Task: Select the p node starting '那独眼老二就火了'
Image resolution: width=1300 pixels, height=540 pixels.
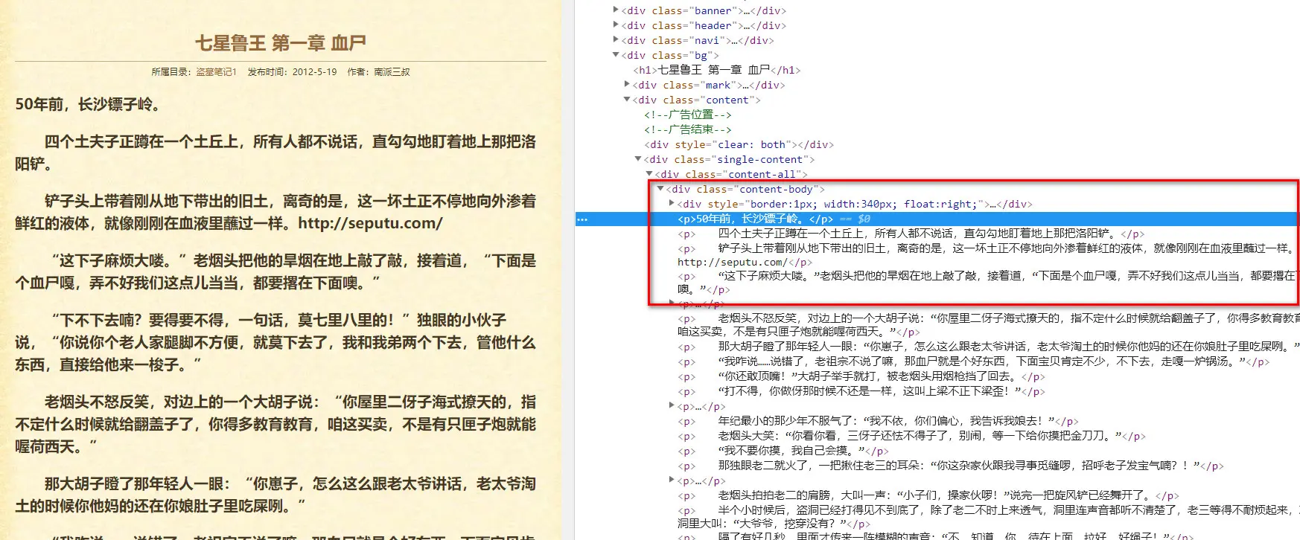Action: (x=950, y=466)
